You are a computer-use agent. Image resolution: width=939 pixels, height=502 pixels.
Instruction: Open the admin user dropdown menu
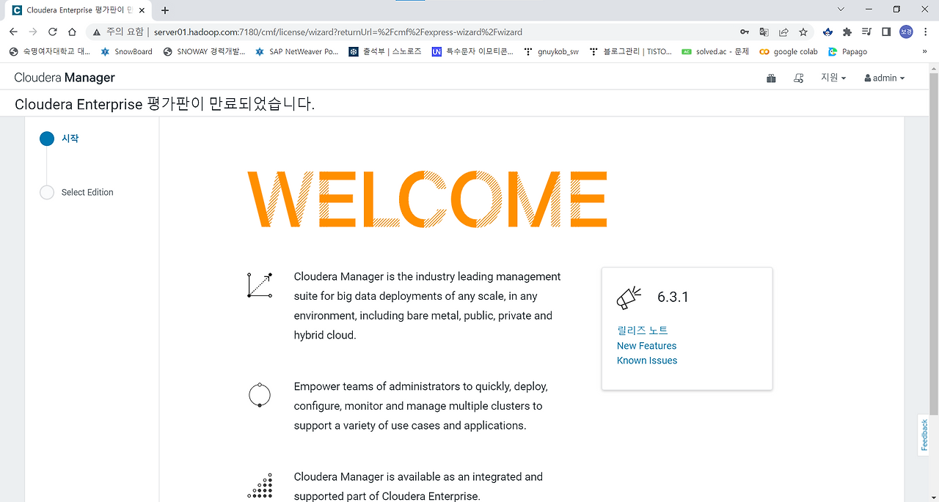point(885,78)
